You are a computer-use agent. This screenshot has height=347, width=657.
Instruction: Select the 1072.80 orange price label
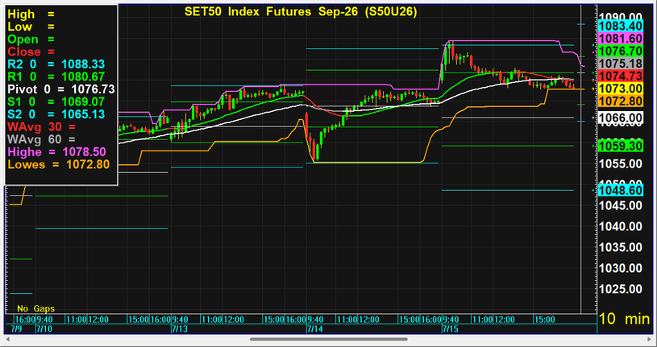pos(621,101)
